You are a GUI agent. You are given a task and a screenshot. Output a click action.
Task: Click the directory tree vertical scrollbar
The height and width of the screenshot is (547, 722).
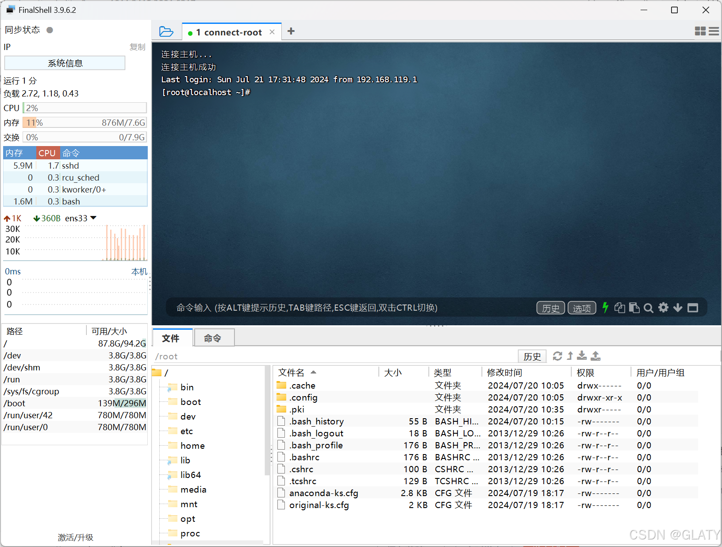[267, 420]
